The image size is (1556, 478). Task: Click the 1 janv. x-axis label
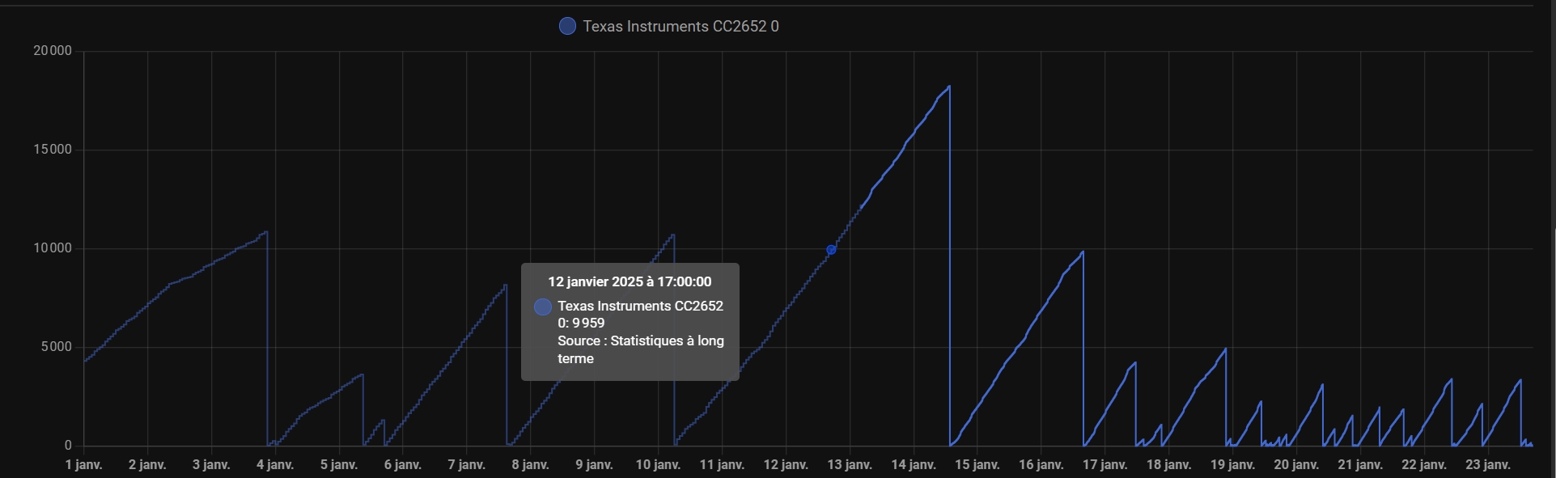(x=84, y=465)
